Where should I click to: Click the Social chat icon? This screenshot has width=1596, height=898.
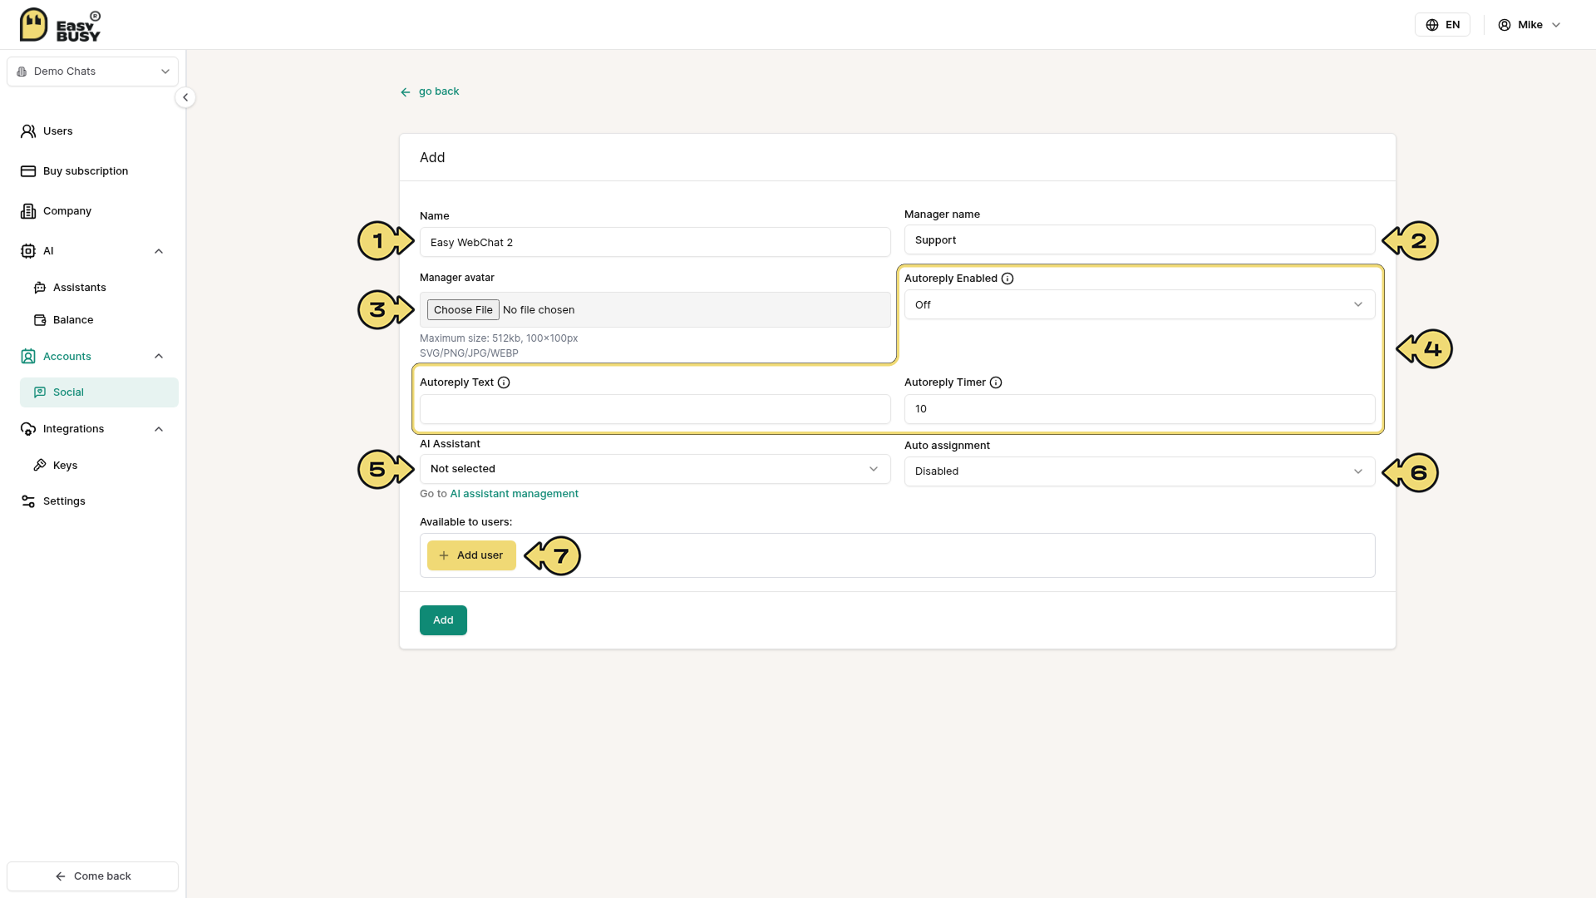40,392
